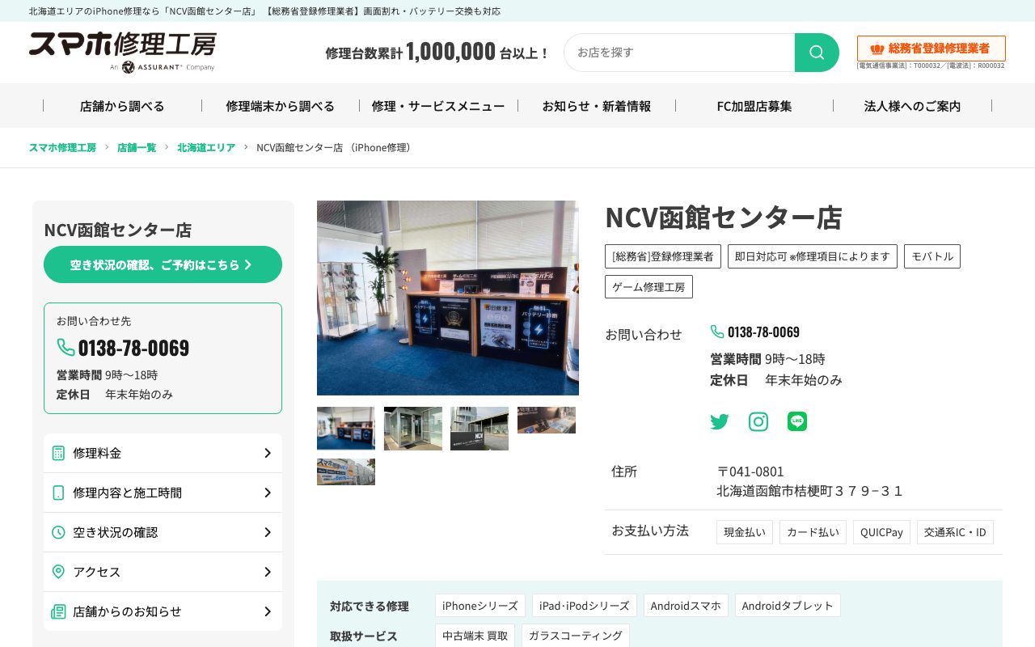Click the スマホ修理工房 breadcrumb link

pos(62,148)
